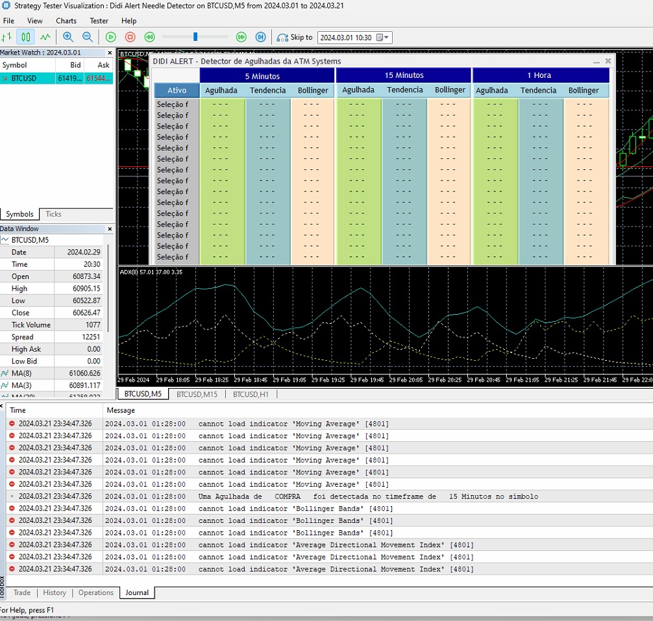This screenshot has height=621, width=653.
Task: Switch to the Symbols tab
Action: coord(19,214)
